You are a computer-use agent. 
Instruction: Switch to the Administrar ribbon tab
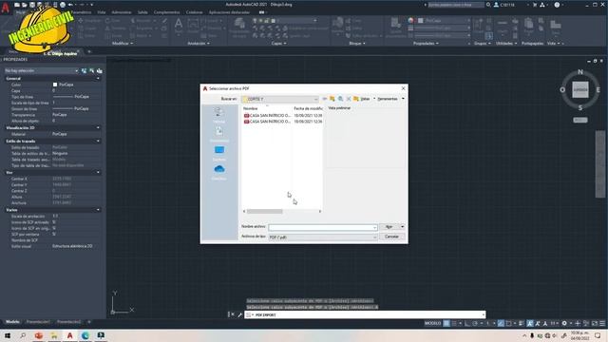(122, 12)
